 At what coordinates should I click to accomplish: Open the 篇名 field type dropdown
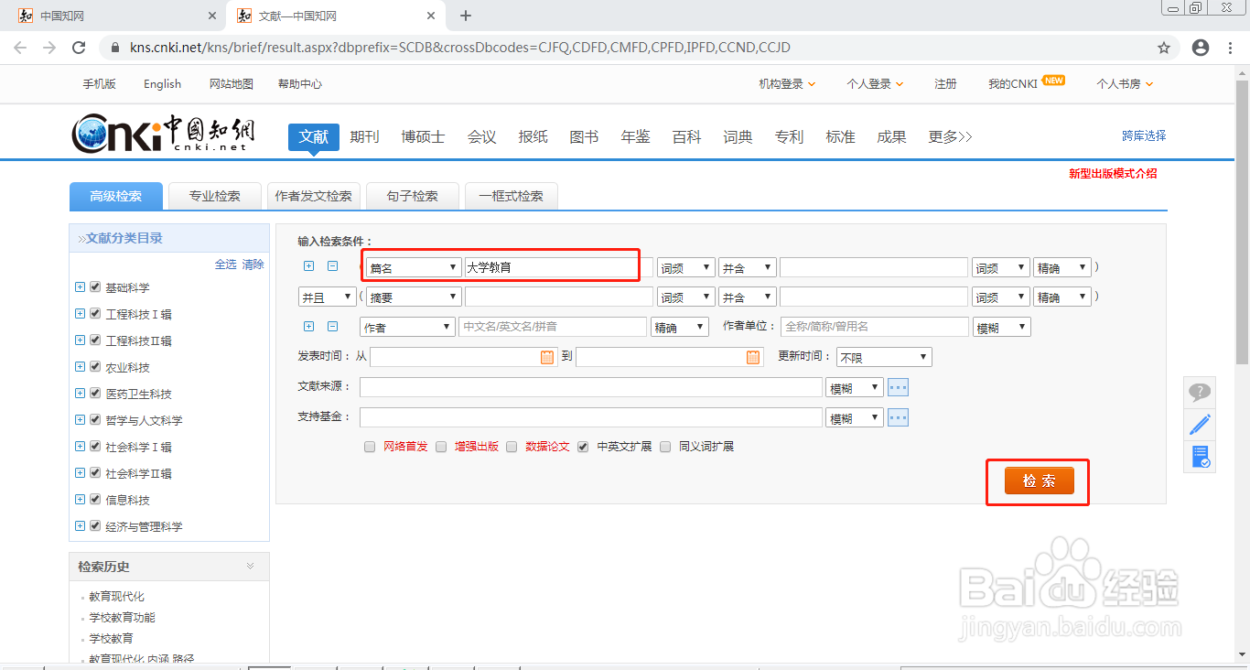click(x=413, y=266)
